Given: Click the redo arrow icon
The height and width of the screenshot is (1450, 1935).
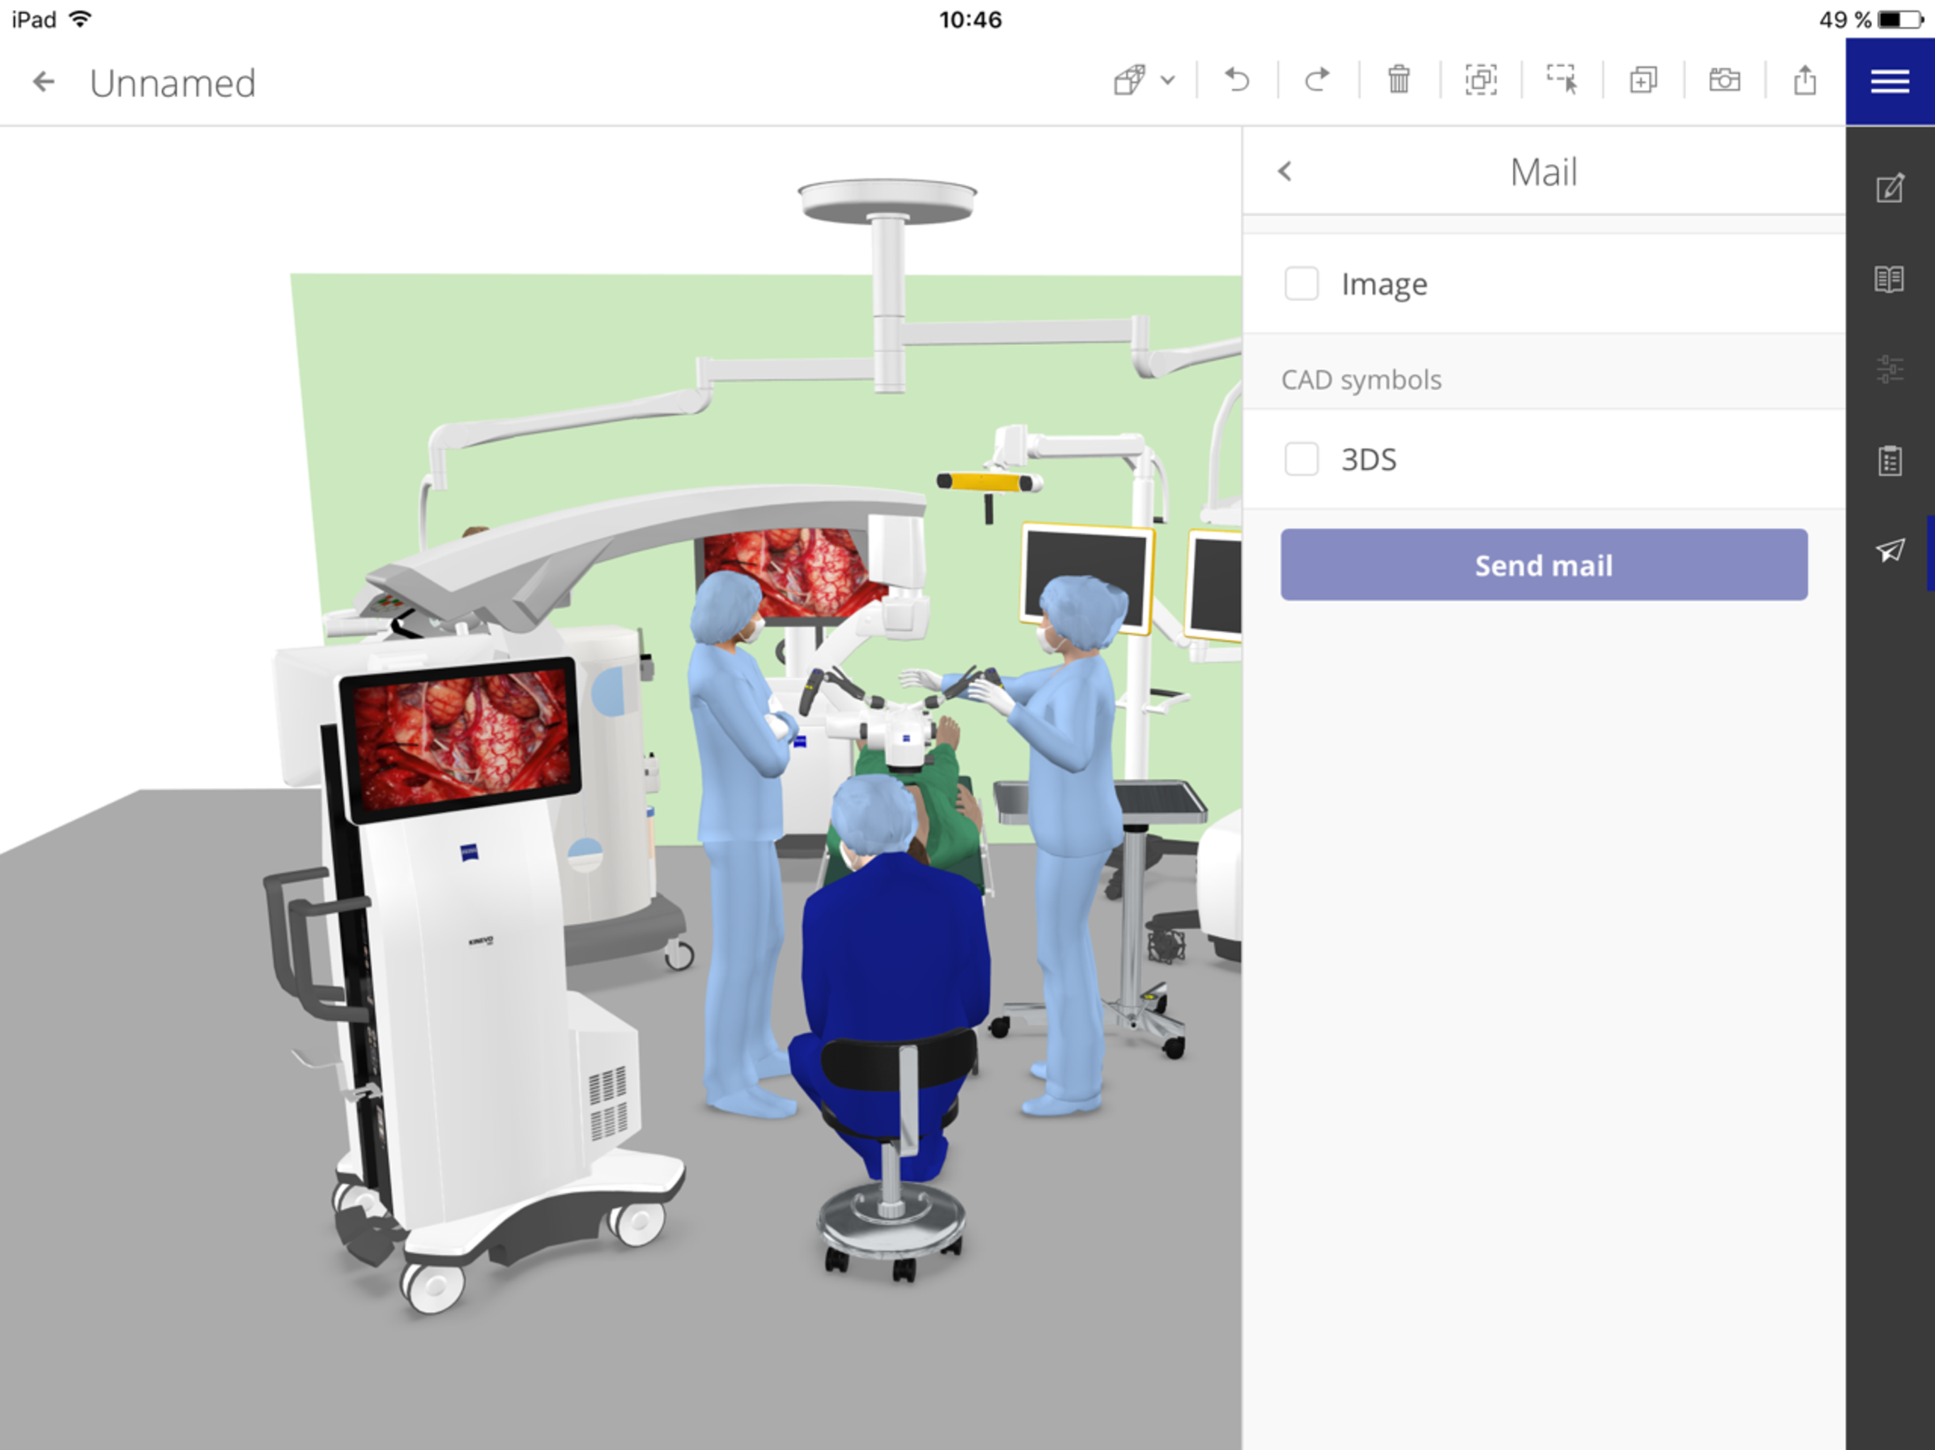Looking at the screenshot, I should (1317, 81).
